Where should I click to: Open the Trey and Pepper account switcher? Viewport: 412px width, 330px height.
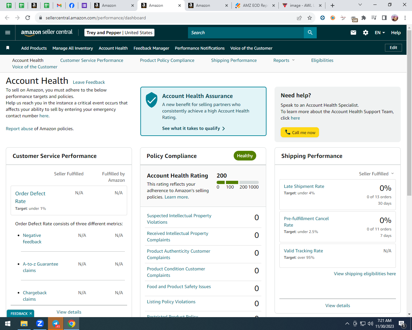click(119, 33)
